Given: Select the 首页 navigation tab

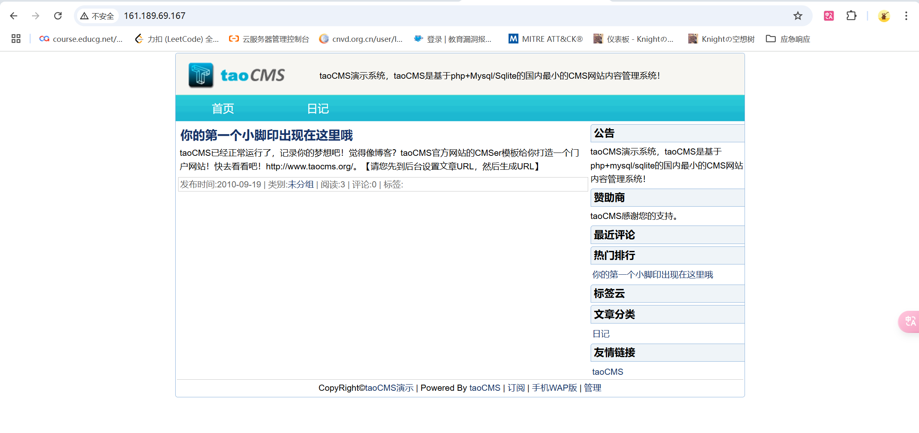Looking at the screenshot, I should [223, 109].
